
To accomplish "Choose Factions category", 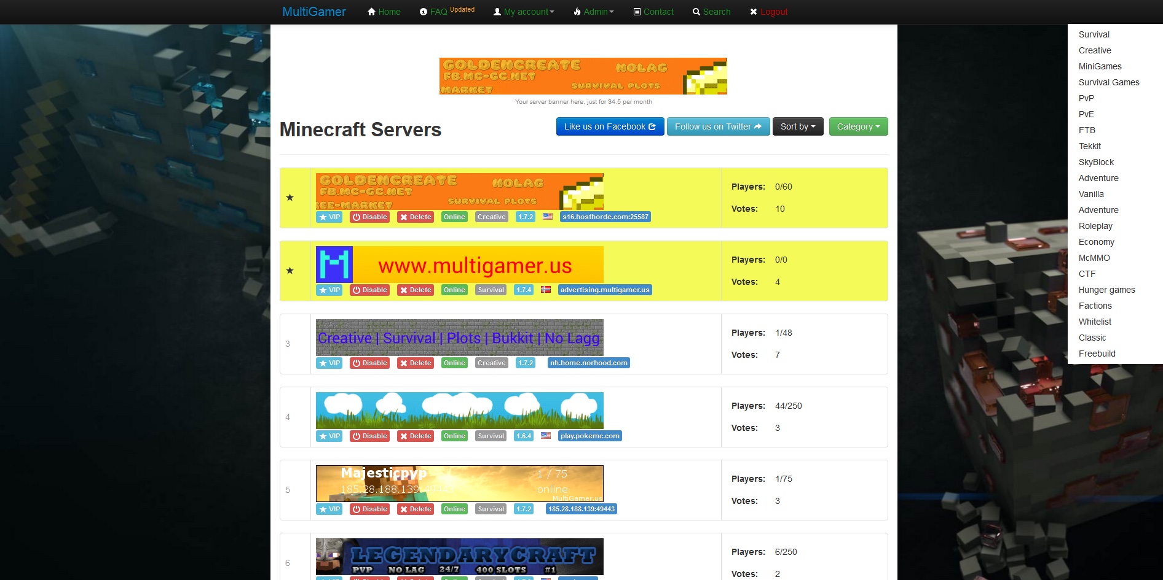I will coord(1095,306).
